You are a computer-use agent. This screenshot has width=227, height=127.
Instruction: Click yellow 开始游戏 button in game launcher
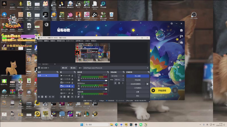click(x=161, y=90)
